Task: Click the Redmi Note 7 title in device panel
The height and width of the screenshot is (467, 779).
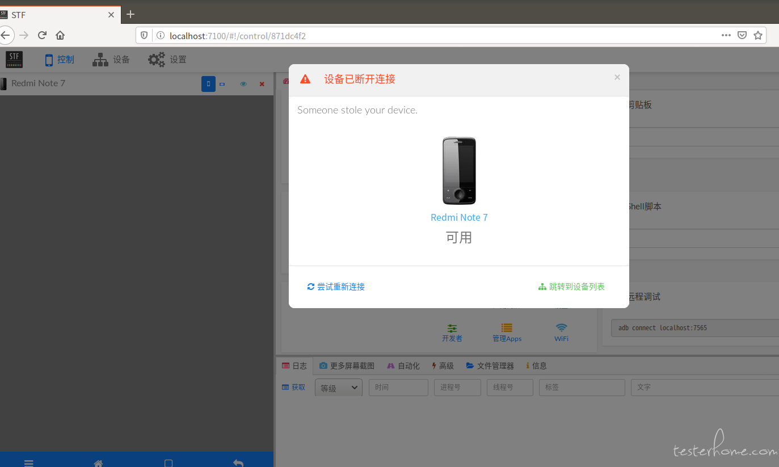Action: click(x=38, y=83)
